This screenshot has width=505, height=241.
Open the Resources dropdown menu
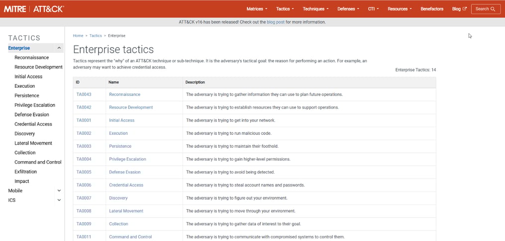[x=400, y=9]
